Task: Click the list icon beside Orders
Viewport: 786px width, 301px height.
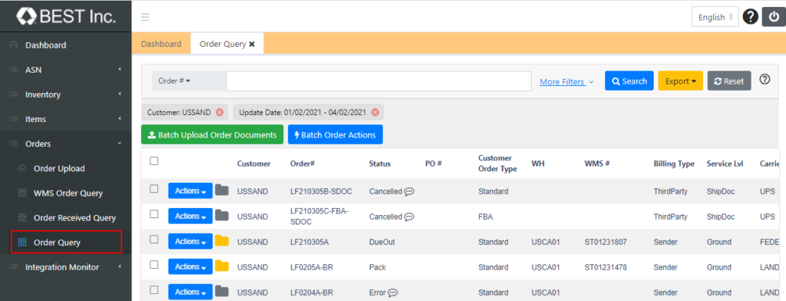Action: pos(14,144)
